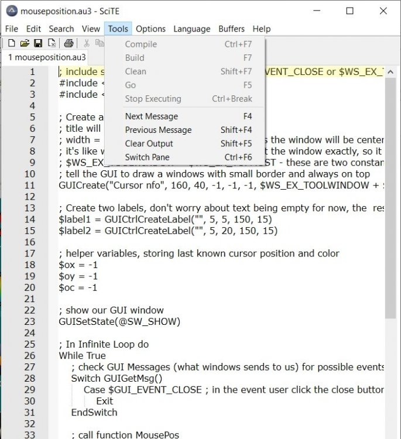Click the GUISetState(@SW_SHOW) line
This screenshot has width=401, height=439.
click(119, 322)
